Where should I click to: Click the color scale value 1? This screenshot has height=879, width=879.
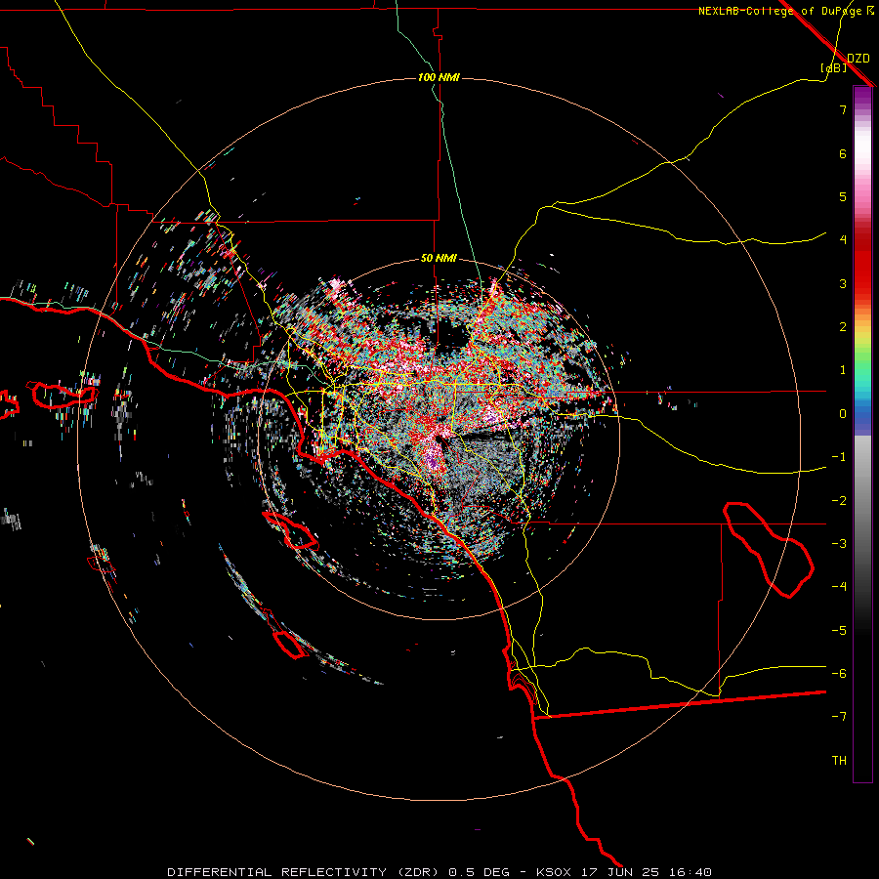[x=843, y=370]
